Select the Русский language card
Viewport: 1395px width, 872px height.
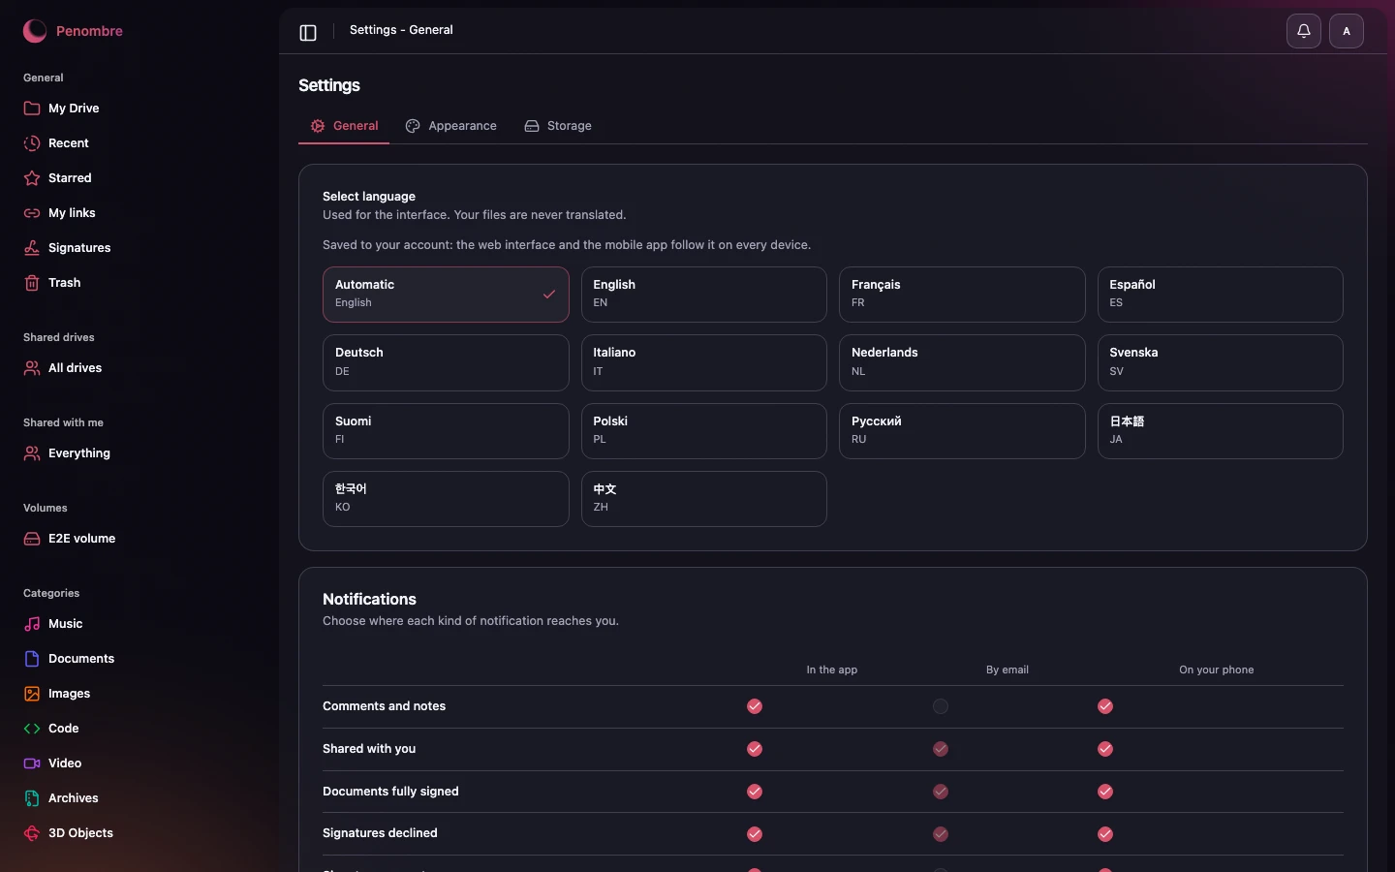pyautogui.click(x=962, y=431)
